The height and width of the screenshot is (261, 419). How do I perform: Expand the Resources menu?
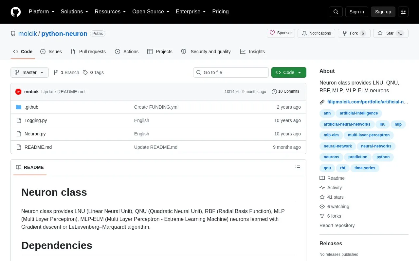110,12
